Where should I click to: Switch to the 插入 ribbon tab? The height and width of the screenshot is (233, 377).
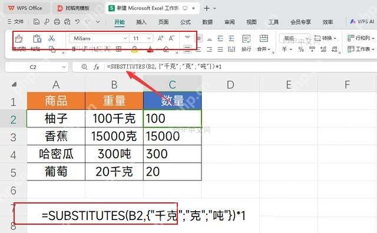click(x=141, y=22)
